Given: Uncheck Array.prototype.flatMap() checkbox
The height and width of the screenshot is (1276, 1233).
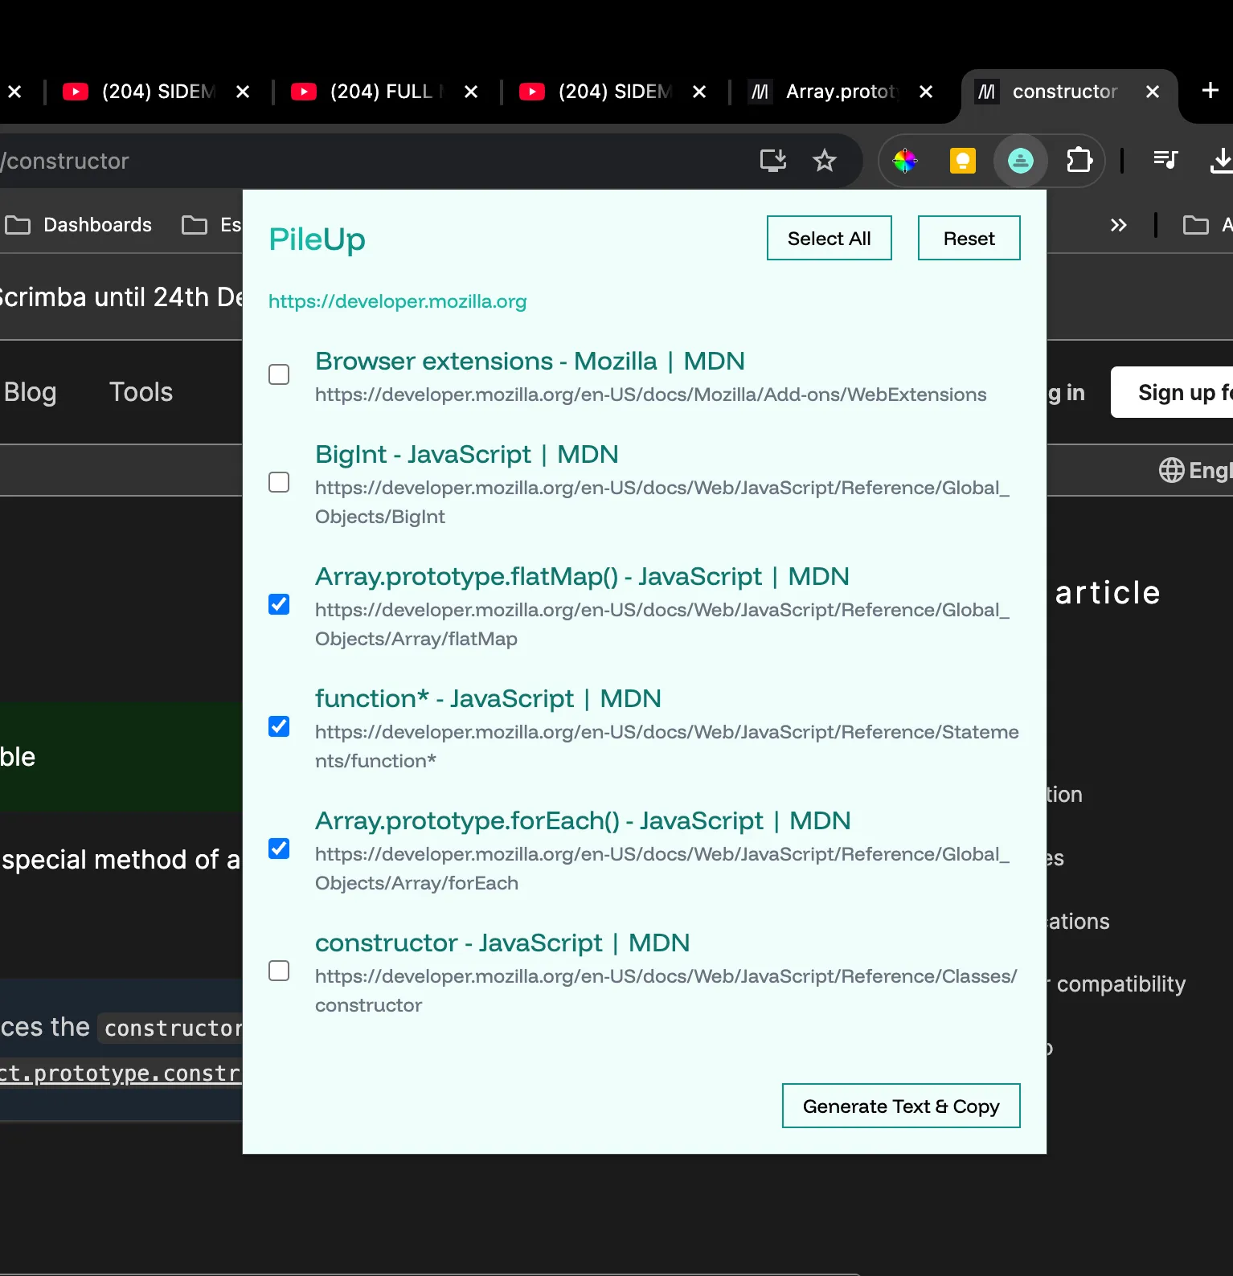Looking at the screenshot, I should point(279,604).
